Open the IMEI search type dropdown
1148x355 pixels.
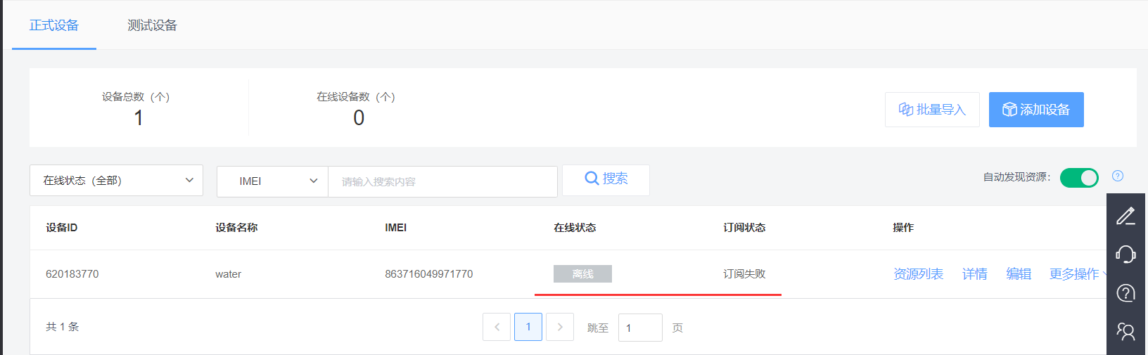tap(272, 181)
